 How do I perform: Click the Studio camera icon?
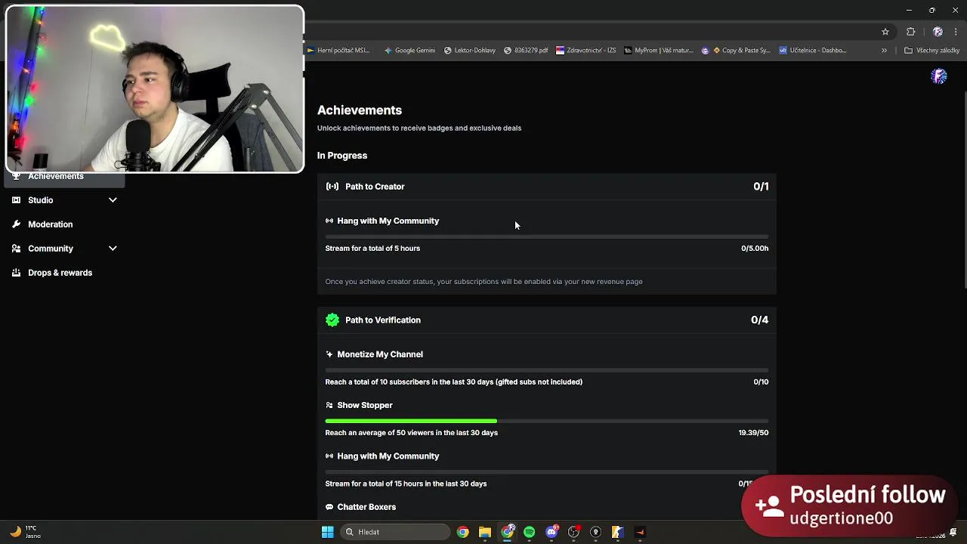tap(16, 200)
